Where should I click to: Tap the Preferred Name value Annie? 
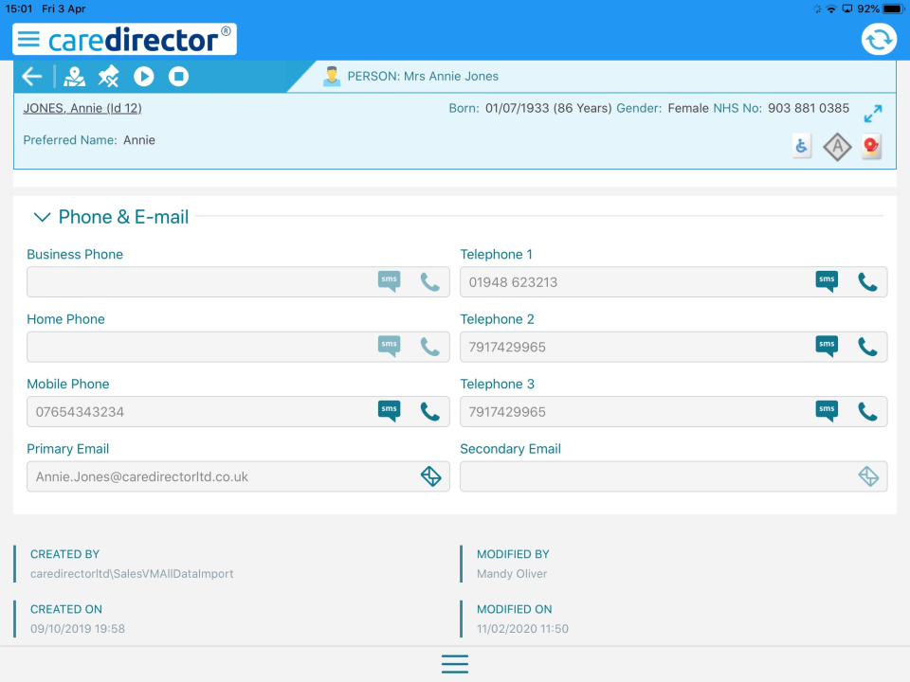click(138, 140)
